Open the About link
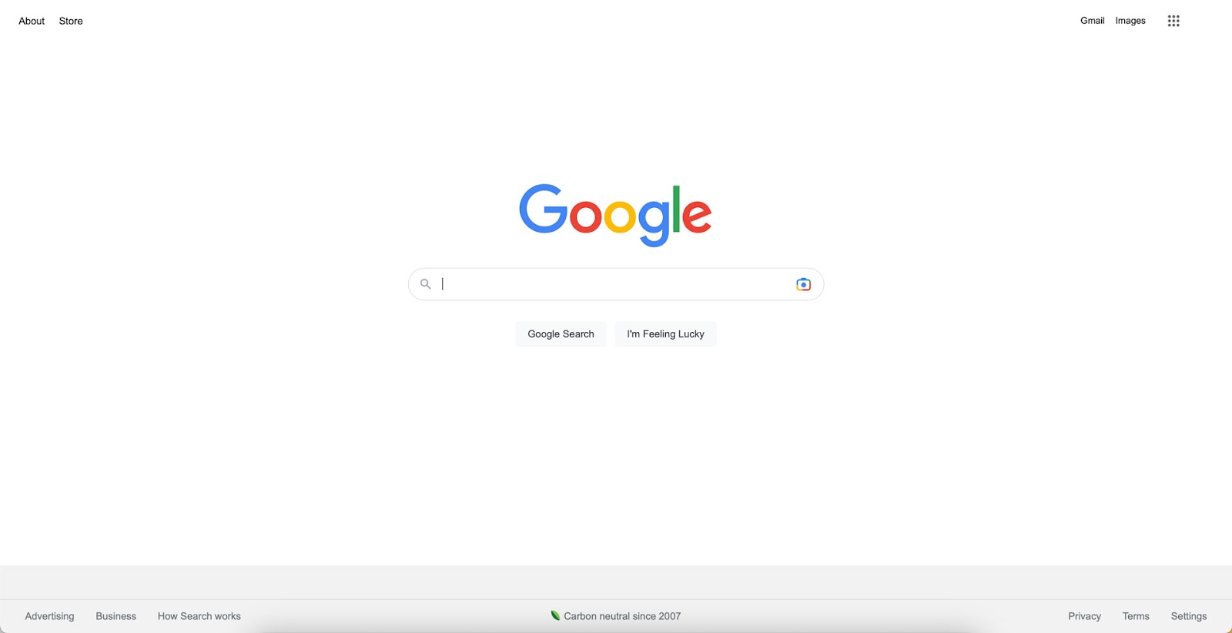This screenshot has width=1232, height=633. point(32,21)
